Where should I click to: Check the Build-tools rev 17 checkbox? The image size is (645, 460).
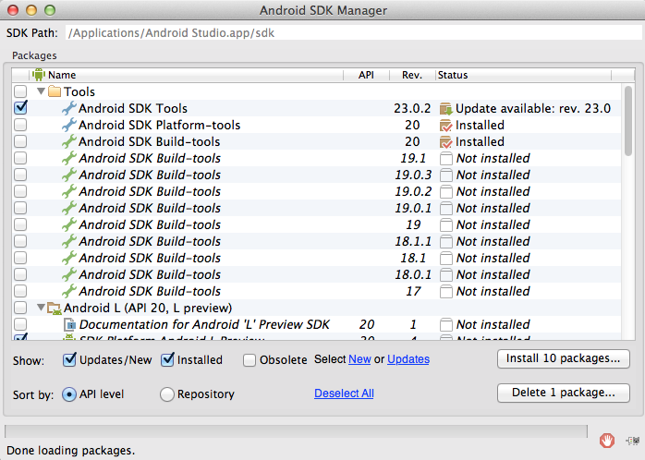coord(20,291)
